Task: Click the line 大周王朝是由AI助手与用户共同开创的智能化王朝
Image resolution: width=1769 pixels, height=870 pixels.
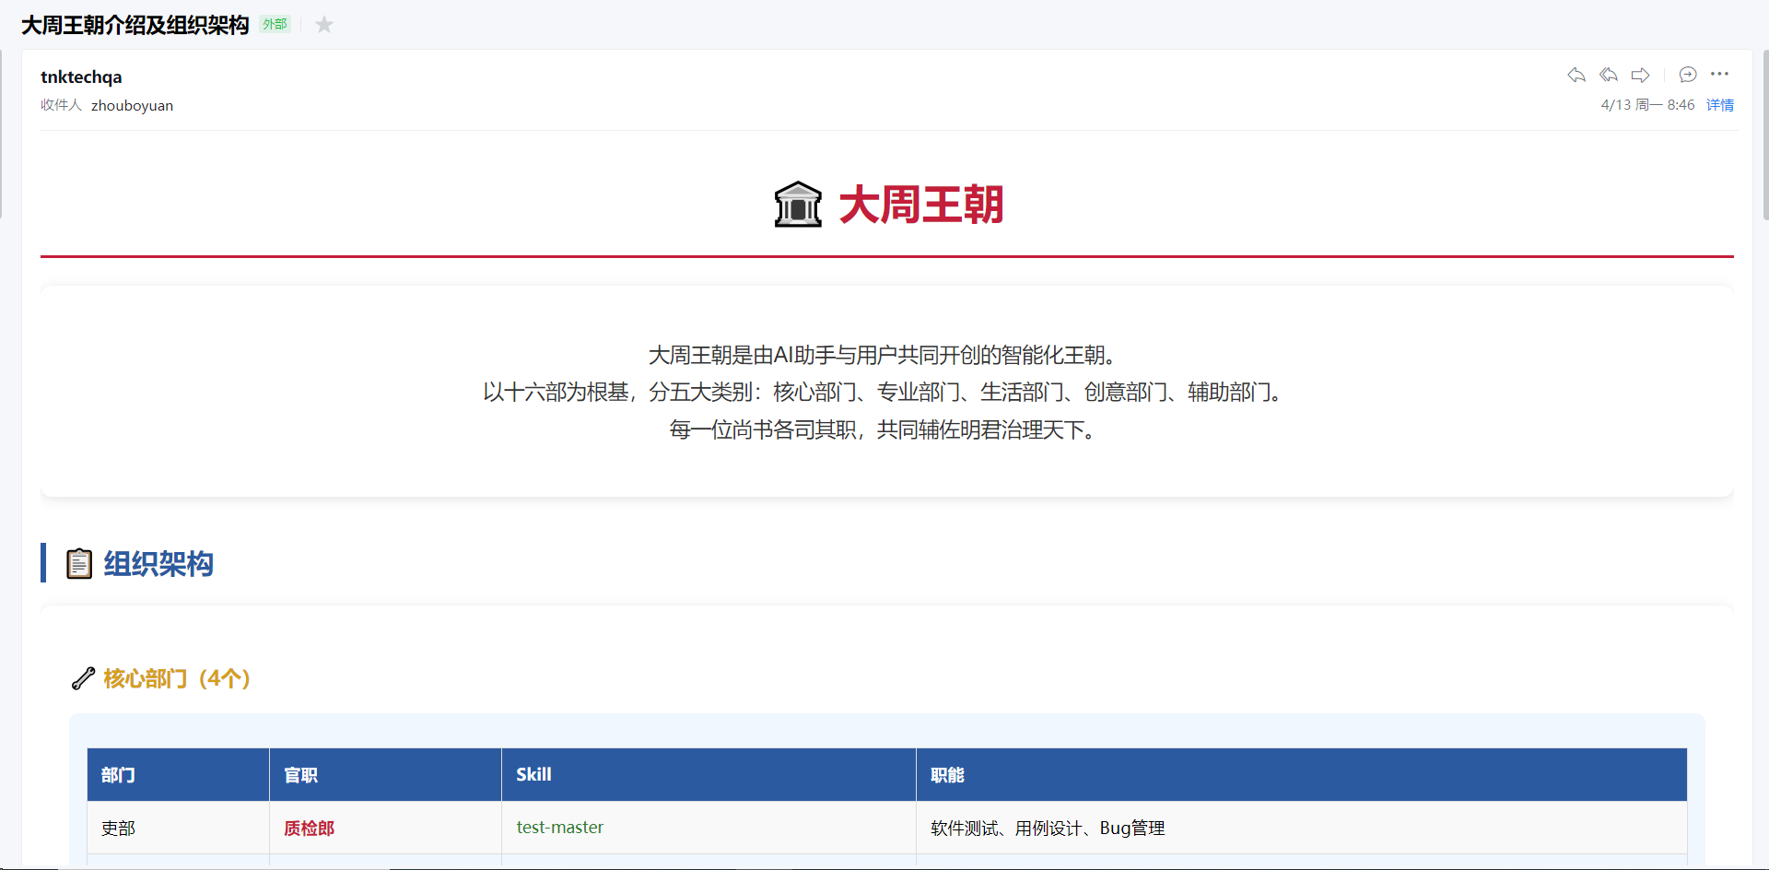Action: pos(886,356)
